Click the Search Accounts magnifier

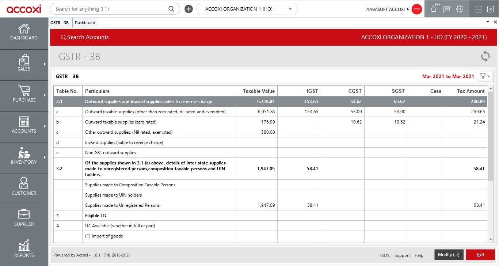tap(63, 37)
